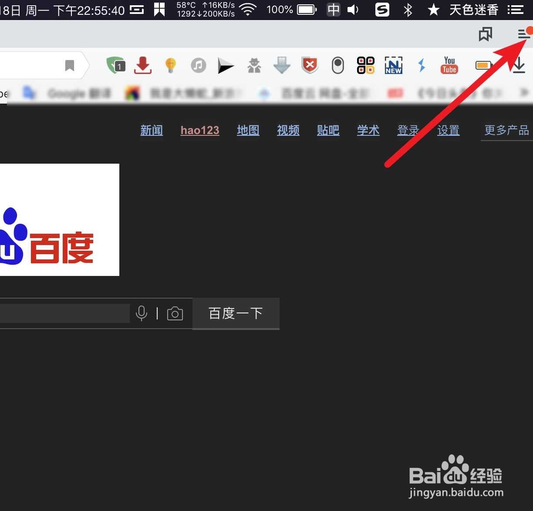The image size is (533, 511).
Task: Click the 百度一下 search button
Action: tap(236, 313)
